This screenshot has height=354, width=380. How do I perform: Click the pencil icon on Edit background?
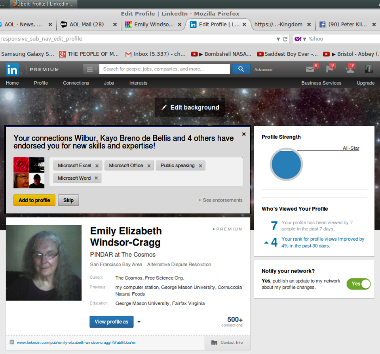[164, 107]
